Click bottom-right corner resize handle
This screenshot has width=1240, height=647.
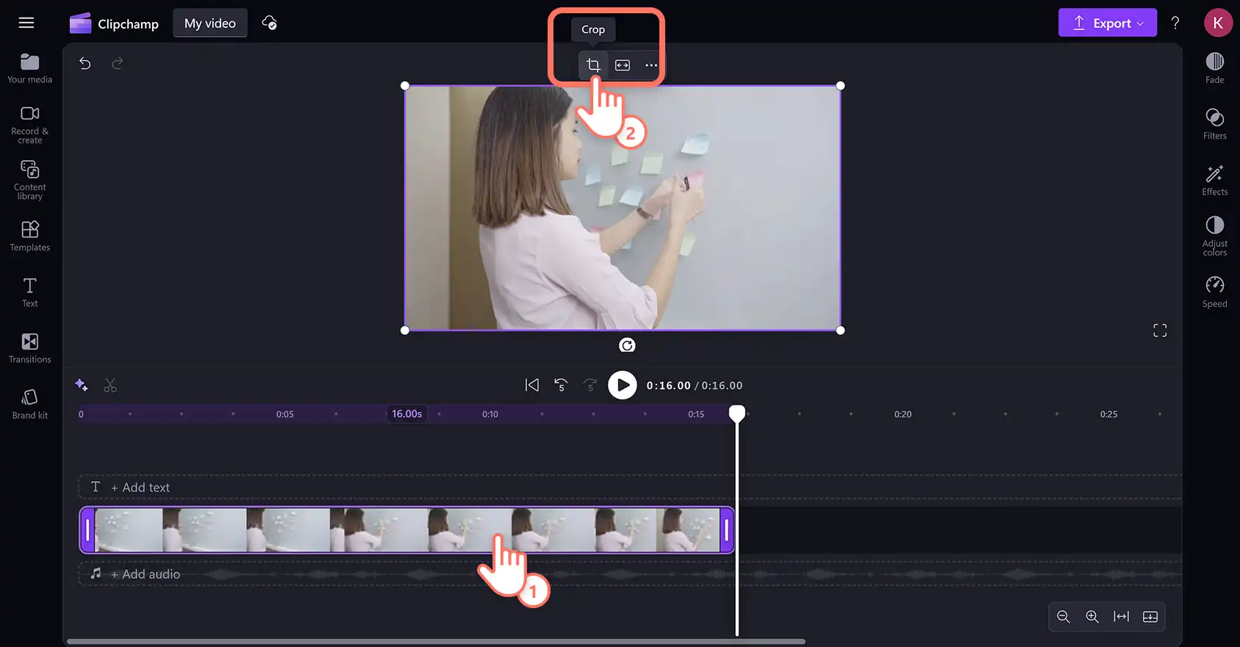click(x=841, y=330)
